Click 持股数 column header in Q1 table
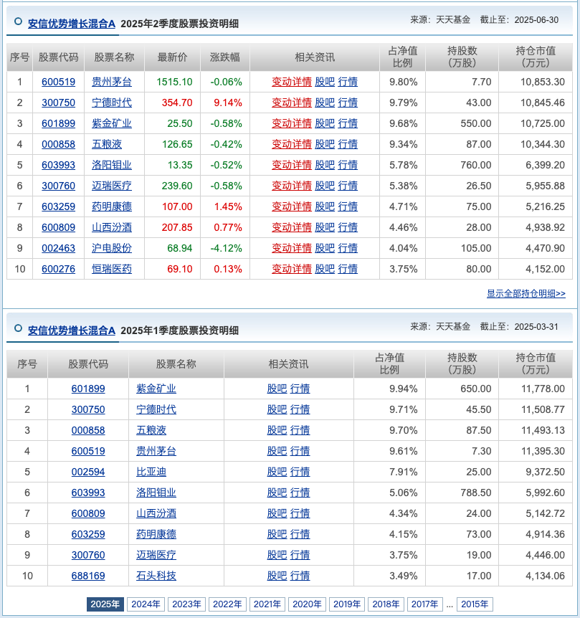Image resolution: width=580 pixels, height=618 pixels. [462, 363]
